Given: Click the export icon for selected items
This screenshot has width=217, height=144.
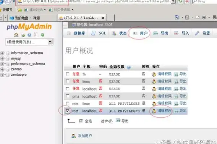Looking at the screenshot, I should (x=118, y=120).
